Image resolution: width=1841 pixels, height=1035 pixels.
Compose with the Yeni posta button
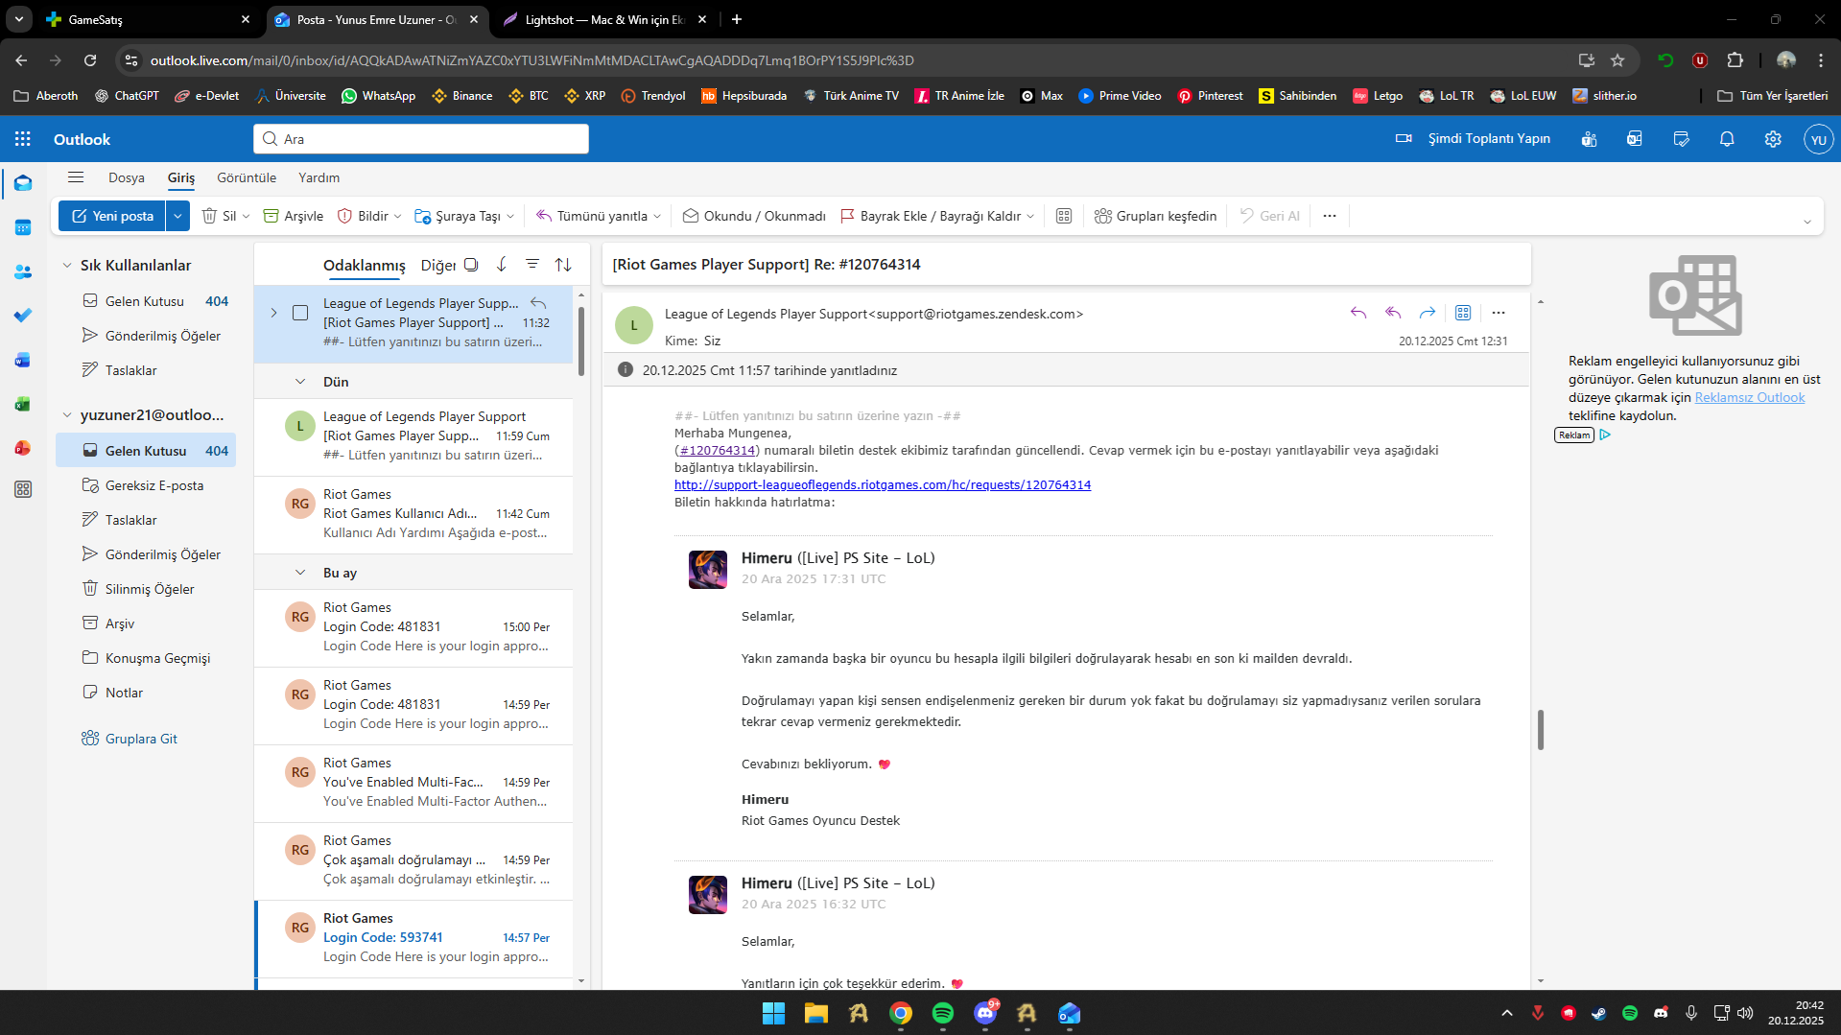(112, 216)
